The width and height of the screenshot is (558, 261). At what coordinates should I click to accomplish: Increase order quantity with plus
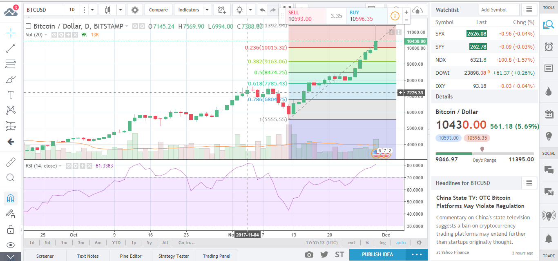pos(406,12)
